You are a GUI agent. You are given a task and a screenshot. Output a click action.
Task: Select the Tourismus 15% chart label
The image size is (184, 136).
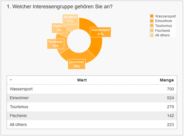pos(54,44)
